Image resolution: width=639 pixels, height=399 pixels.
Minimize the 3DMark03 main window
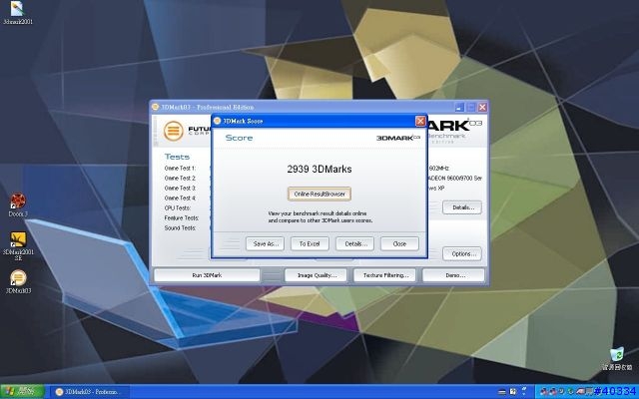coord(459,107)
